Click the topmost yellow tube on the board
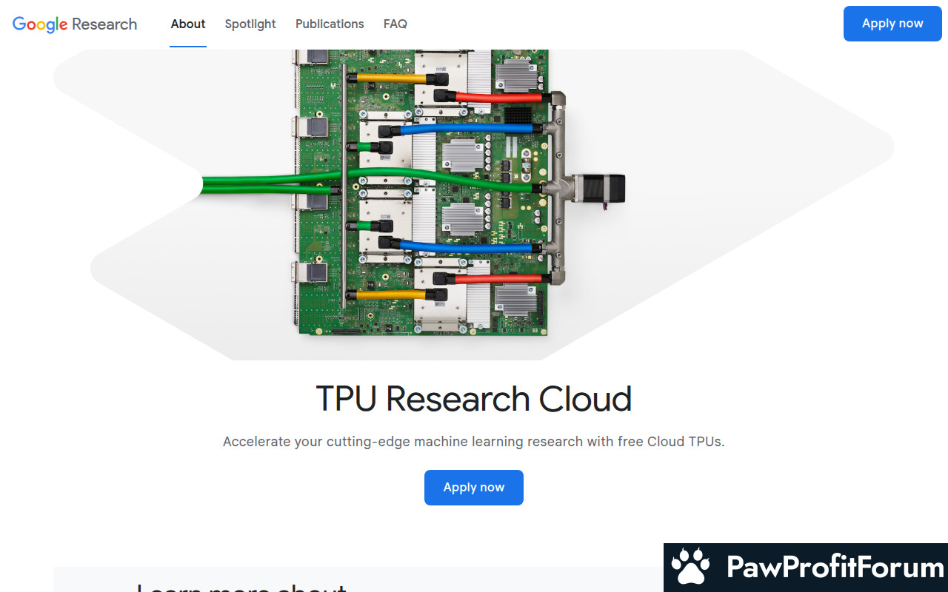 pos(391,77)
